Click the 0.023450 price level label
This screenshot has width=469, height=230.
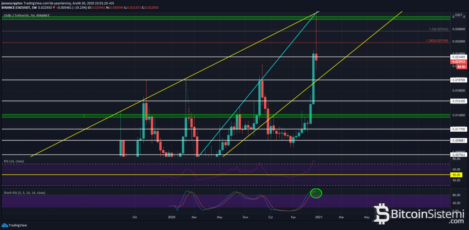click(x=458, y=57)
